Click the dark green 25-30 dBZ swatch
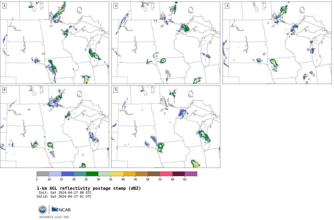334x220 pixels. coord(92,174)
